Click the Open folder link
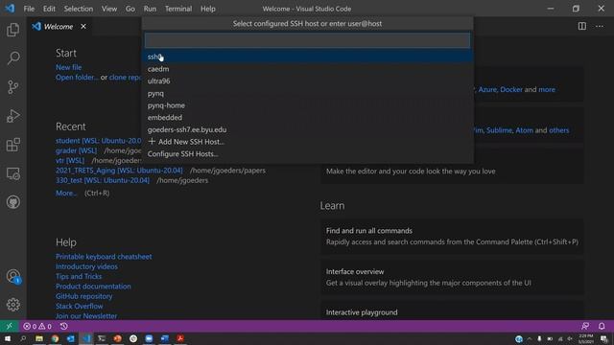 coord(77,78)
